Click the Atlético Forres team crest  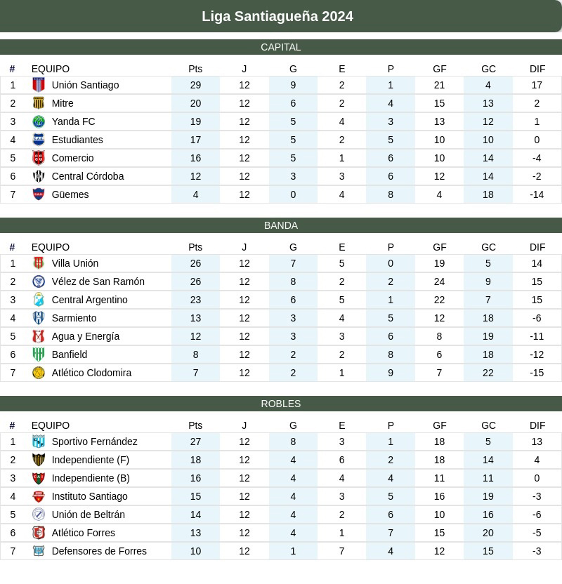point(39,533)
